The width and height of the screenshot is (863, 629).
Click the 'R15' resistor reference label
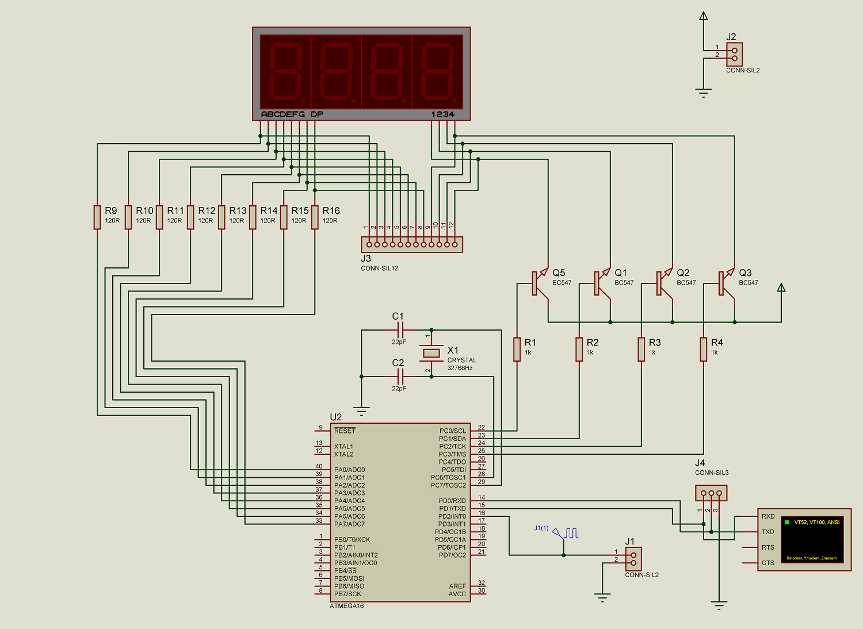pyautogui.click(x=300, y=210)
